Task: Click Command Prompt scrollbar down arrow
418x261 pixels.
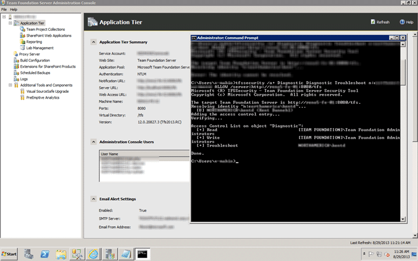Action: coord(403,219)
